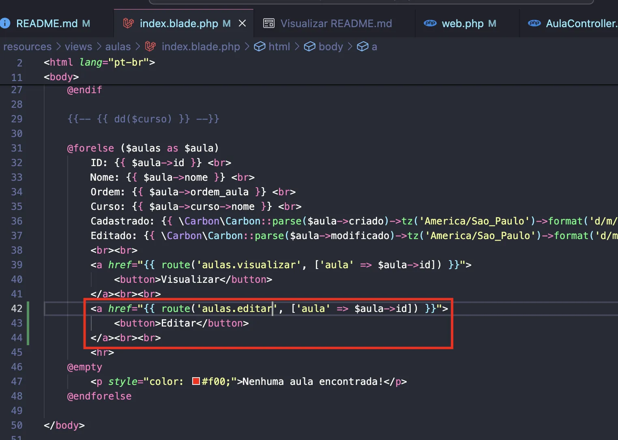Viewport: 618px width, 440px height.
Task: Click the sticky scroll <body> line
Action: (x=61, y=77)
